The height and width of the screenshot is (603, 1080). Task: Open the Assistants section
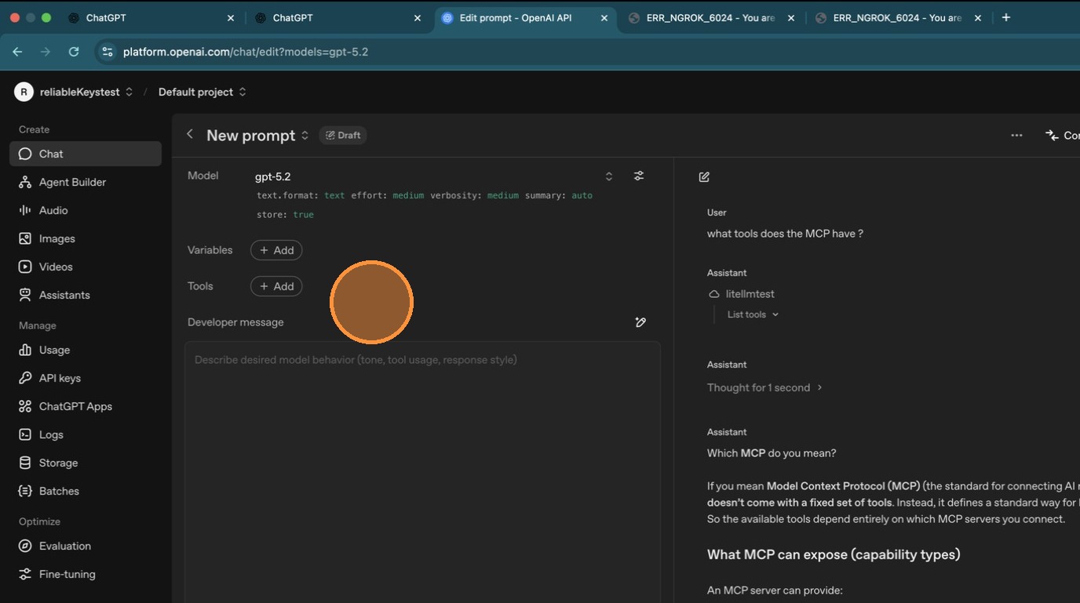pos(85,295)
